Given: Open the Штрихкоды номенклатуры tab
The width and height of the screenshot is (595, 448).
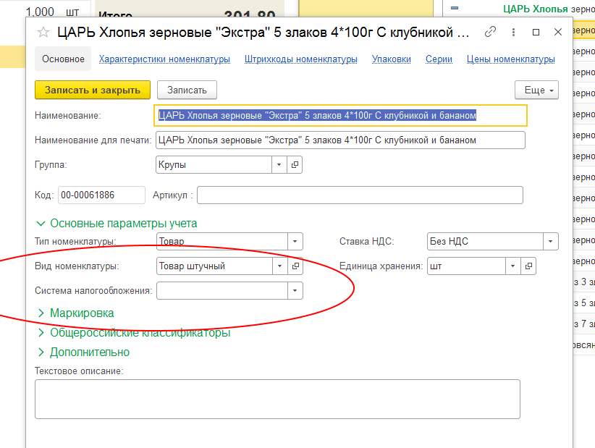Looking at the screenshot, I should click(301, 59).
